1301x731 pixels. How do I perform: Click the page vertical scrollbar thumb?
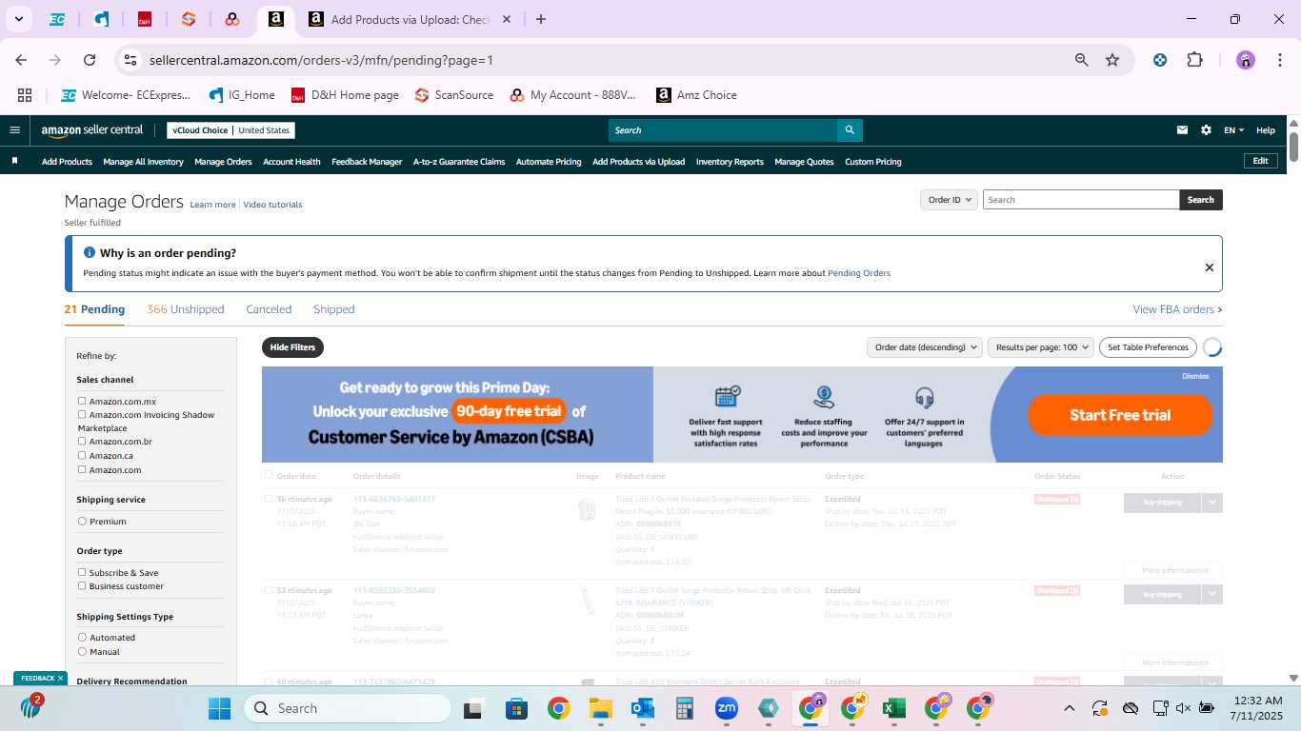(x=1294, y=148)
